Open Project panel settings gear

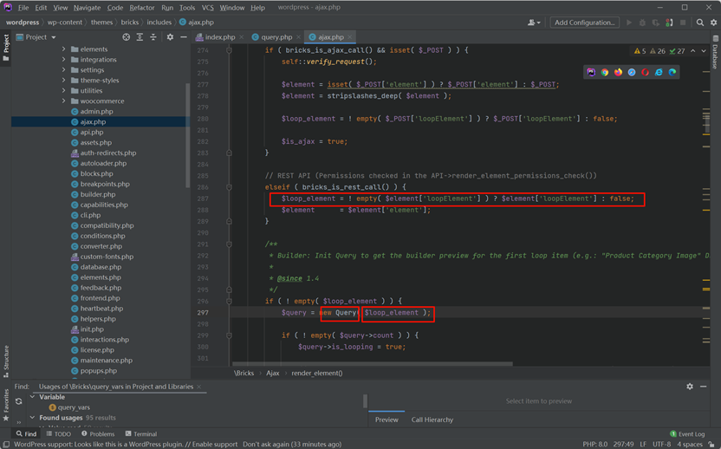[x=170, y=36]
